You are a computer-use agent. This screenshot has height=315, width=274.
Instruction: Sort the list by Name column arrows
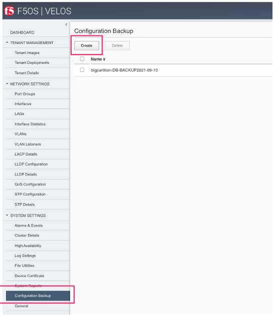[104, 59]
